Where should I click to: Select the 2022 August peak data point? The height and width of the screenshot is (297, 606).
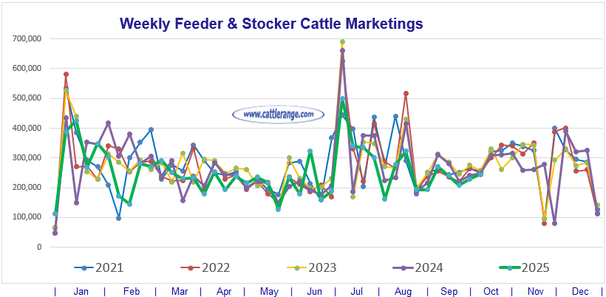pyautogui.click(x=406, y=94)
